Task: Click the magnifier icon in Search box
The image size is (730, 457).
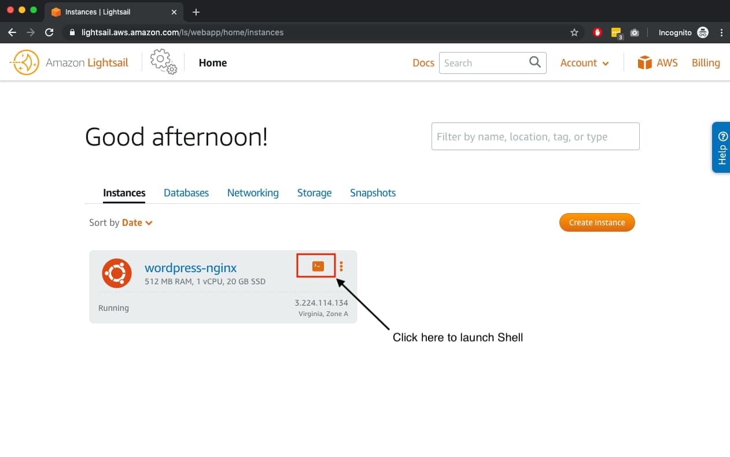Action: coord(535,62)
